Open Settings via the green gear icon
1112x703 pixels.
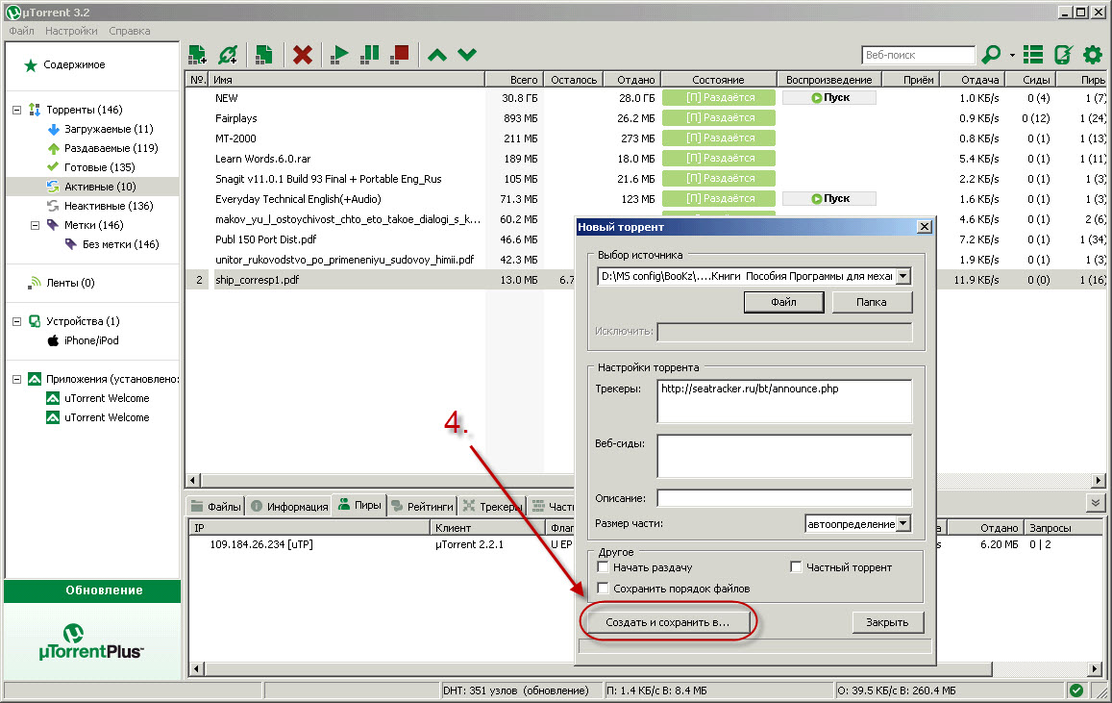(x=1093, y=55)
